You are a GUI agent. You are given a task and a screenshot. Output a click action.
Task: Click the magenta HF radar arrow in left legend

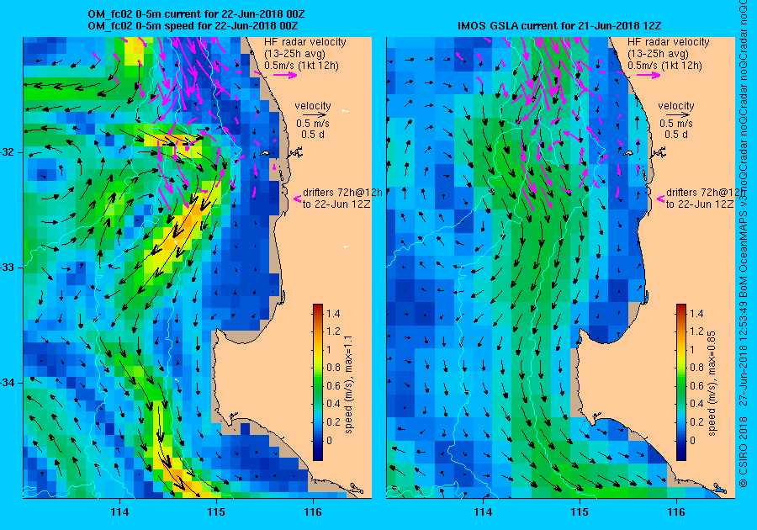(x=285, y=75)
